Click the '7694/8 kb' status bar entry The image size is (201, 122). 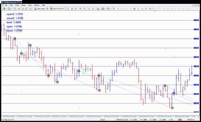(x=191, y=120)
